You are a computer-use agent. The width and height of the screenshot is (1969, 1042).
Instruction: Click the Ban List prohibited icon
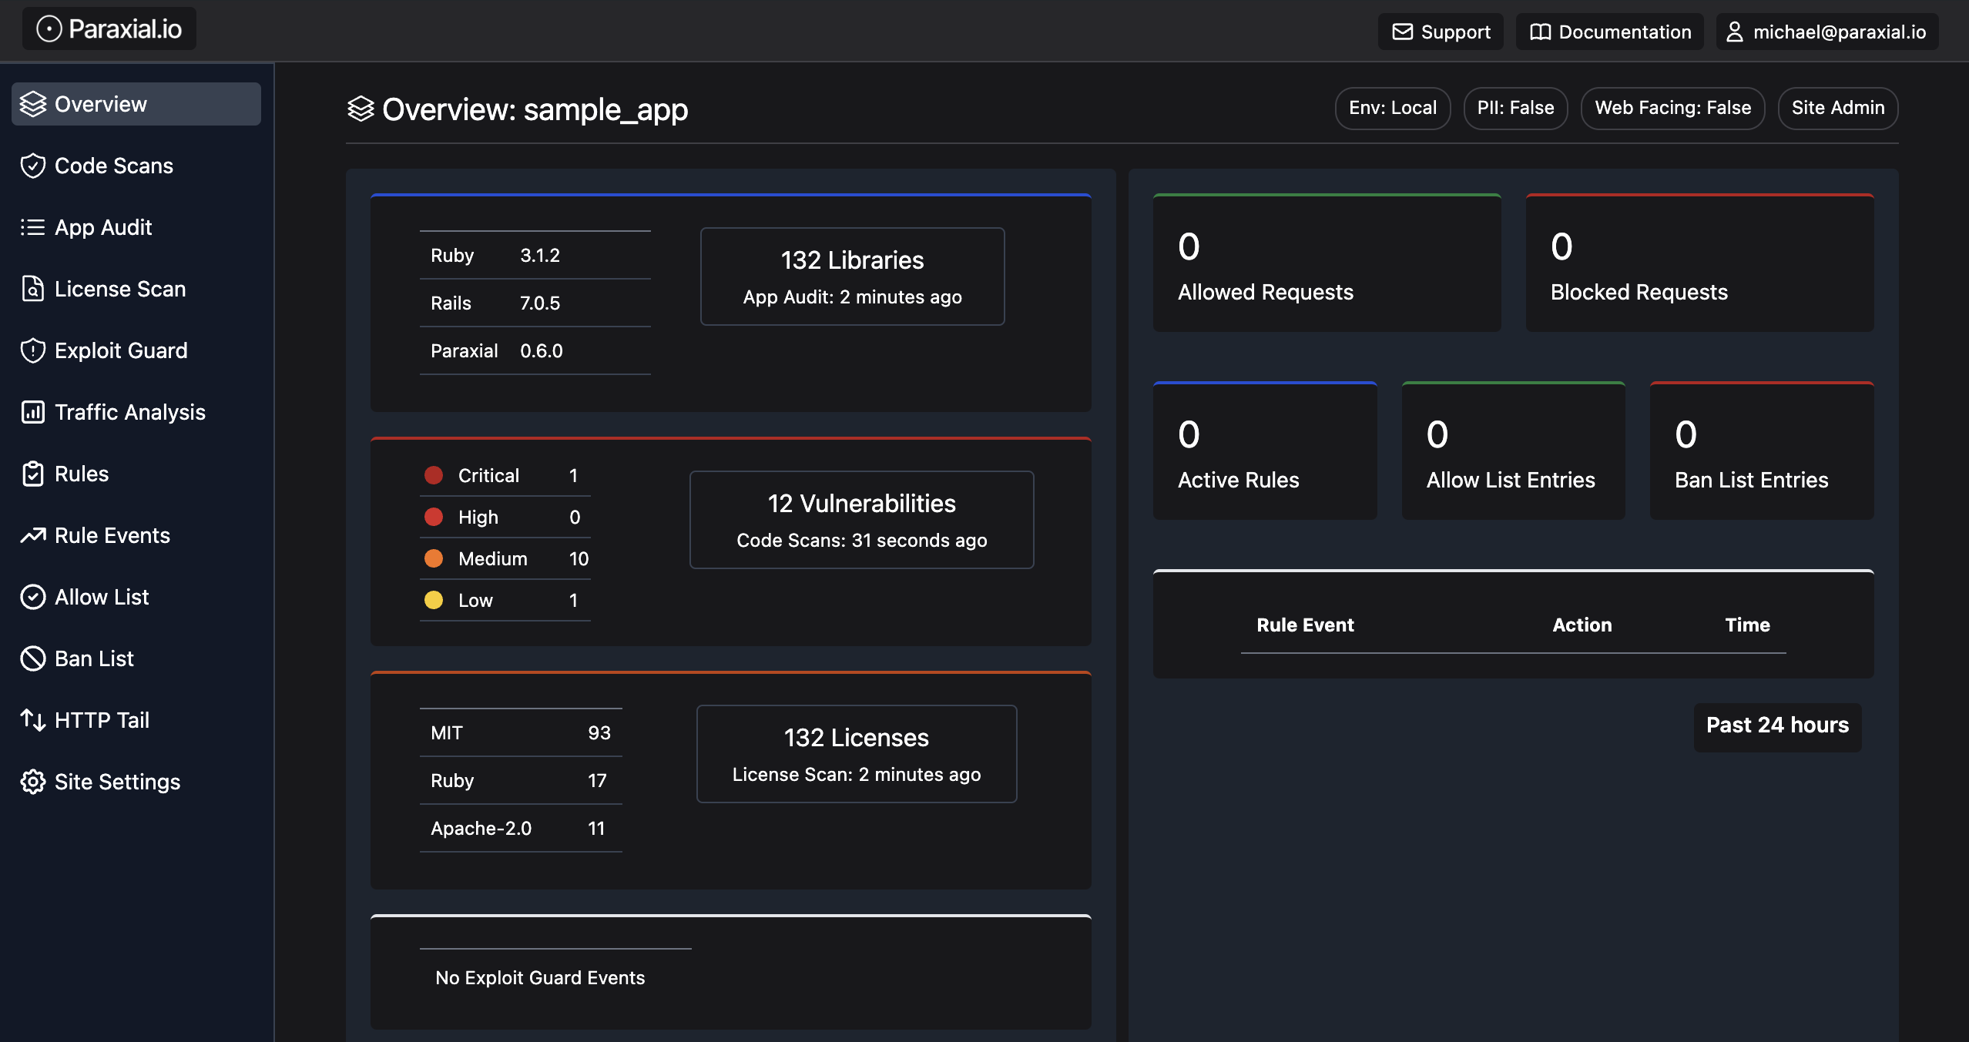click(x=33, y=658)
